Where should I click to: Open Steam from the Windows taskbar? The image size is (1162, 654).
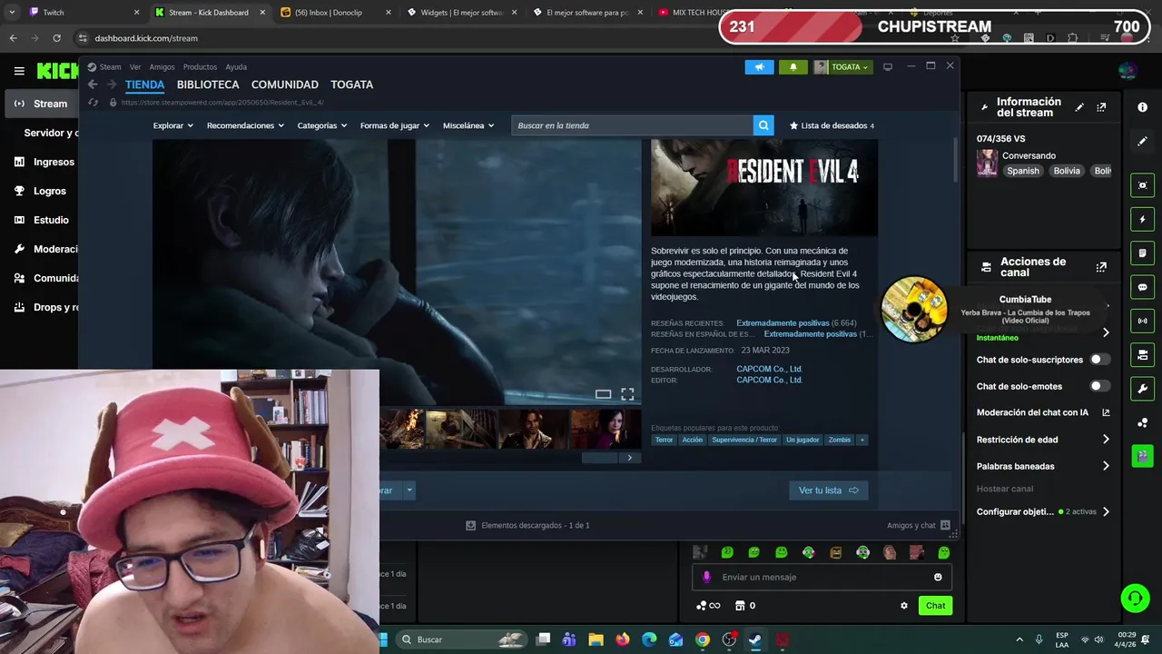coord(755,639)
